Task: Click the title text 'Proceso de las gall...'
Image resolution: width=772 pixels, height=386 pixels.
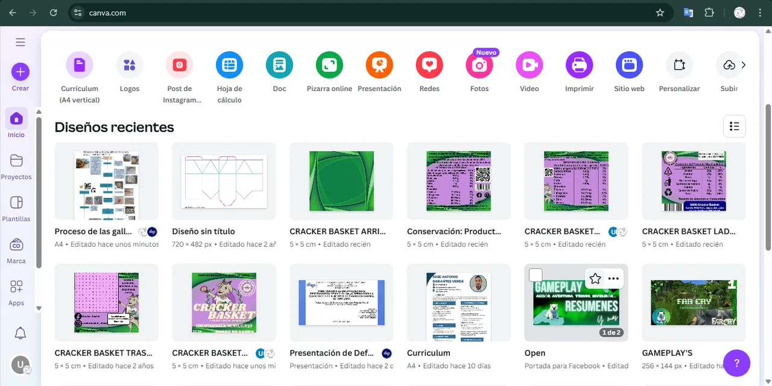Action: click(93, 232)
